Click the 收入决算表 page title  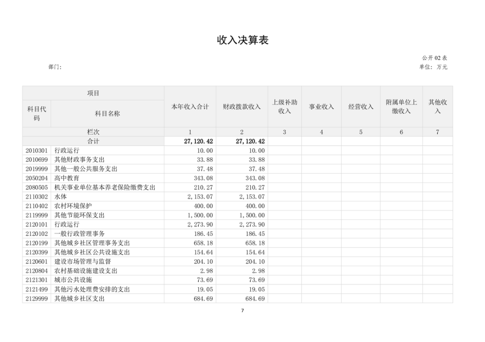[x=242, y=40]
